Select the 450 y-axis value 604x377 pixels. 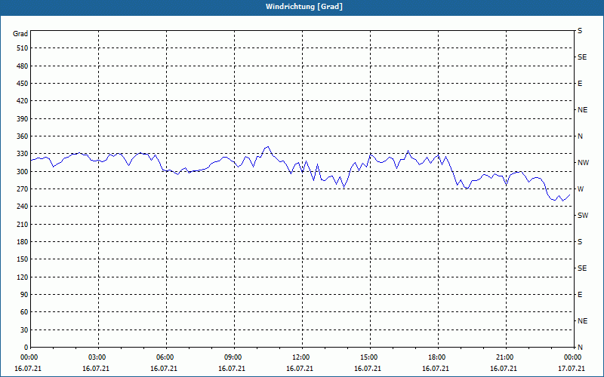click(23, 84)
